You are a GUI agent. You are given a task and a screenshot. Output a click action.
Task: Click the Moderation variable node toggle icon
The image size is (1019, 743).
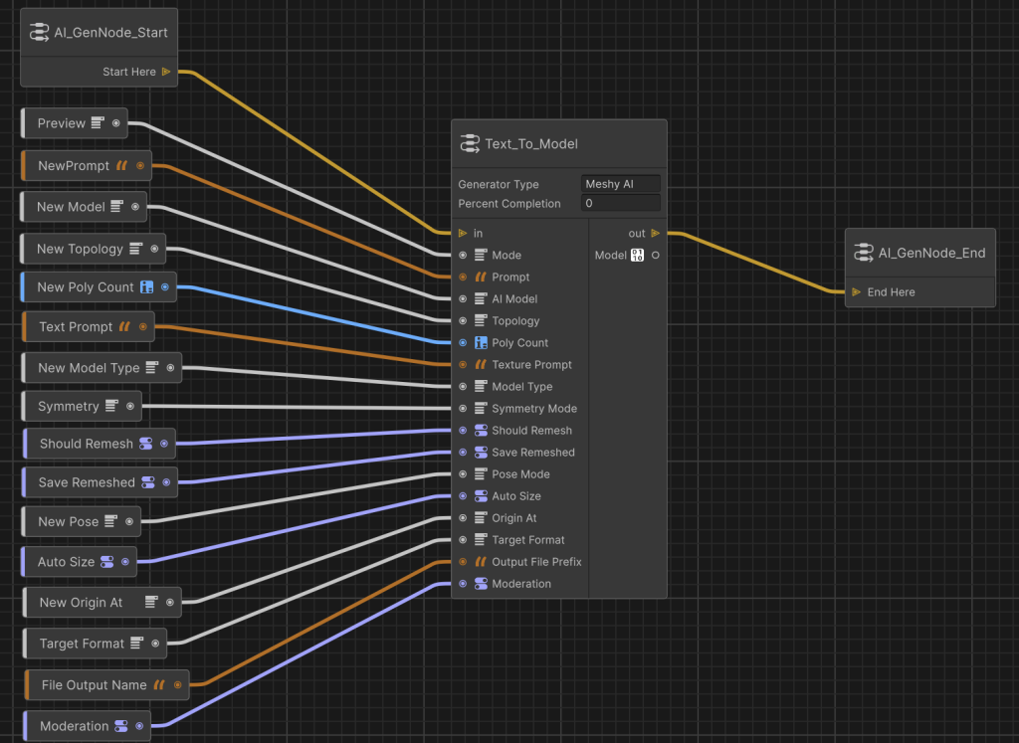coord(121,726)
